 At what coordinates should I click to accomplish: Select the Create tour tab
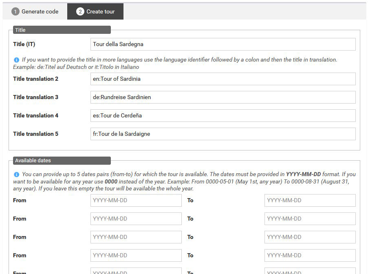click(95, 12)
